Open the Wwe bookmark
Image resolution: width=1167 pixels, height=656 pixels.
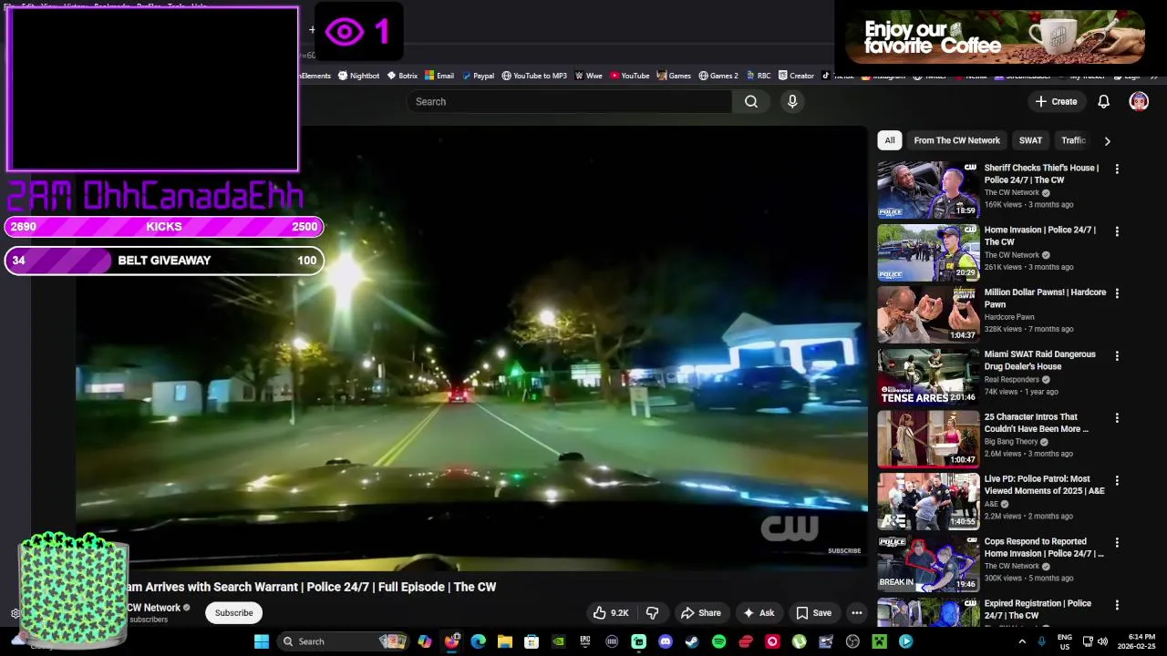click(x=589, y=76)
